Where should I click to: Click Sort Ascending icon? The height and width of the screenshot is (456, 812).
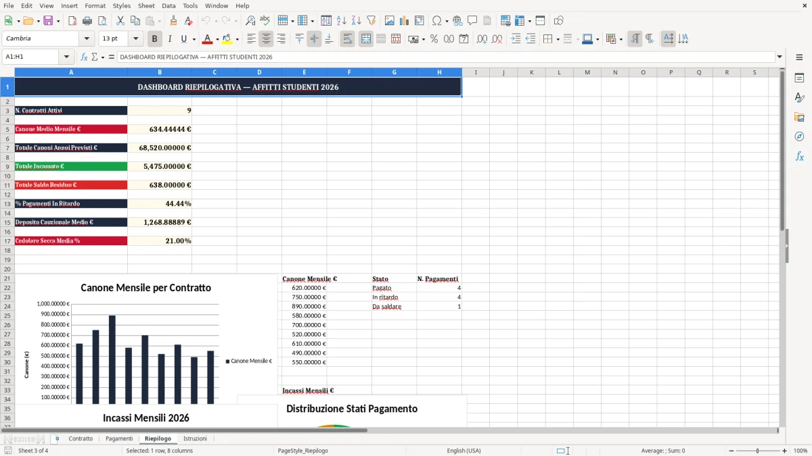(342, 21)
